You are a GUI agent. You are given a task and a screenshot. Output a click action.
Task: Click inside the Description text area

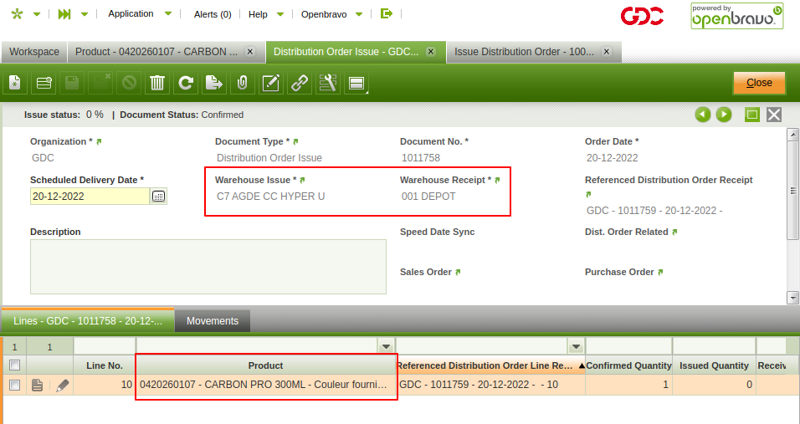coord(208,267)
